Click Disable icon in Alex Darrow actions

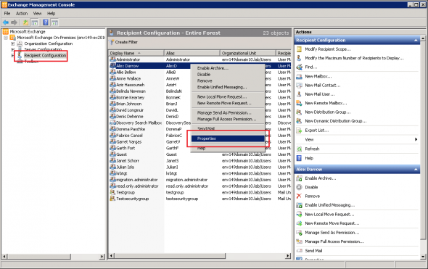[x=299, y=187]
